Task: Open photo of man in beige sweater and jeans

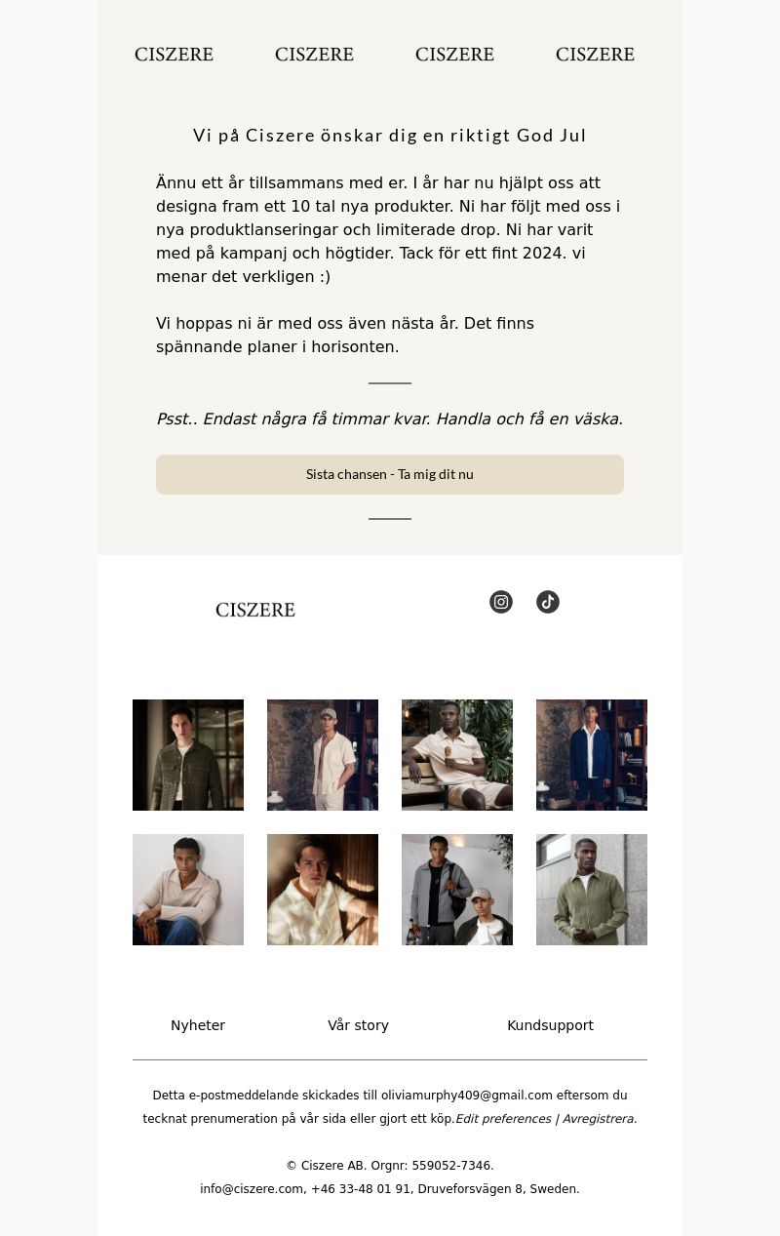Action: tap(188, 890)
